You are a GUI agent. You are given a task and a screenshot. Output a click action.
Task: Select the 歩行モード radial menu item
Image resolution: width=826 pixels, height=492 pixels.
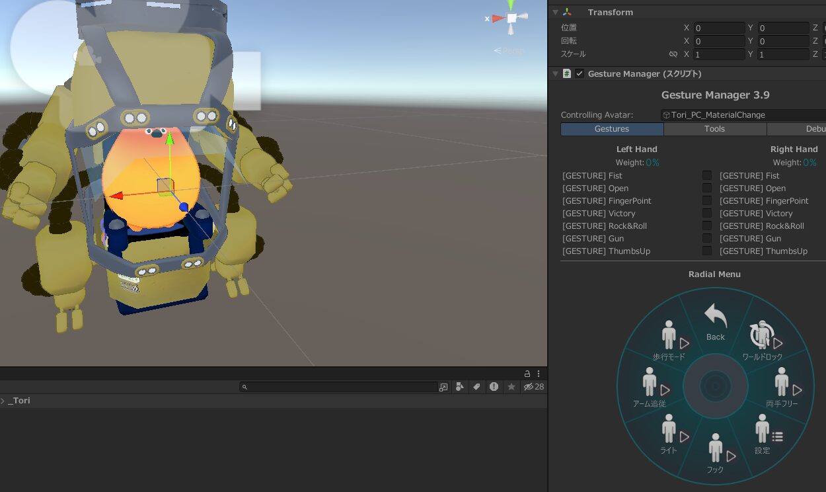coord(669,340)
